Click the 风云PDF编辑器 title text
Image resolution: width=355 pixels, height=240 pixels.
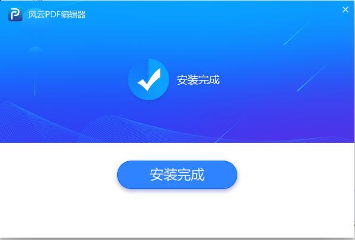(57, 14)
